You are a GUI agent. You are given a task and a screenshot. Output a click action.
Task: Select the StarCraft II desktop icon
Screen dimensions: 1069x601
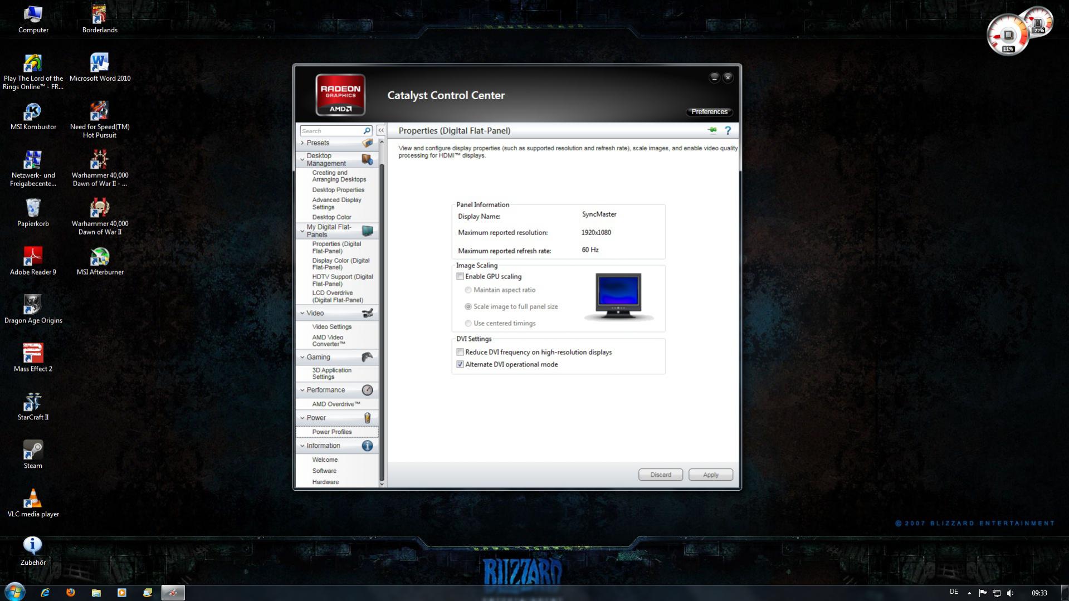[33, 406]
